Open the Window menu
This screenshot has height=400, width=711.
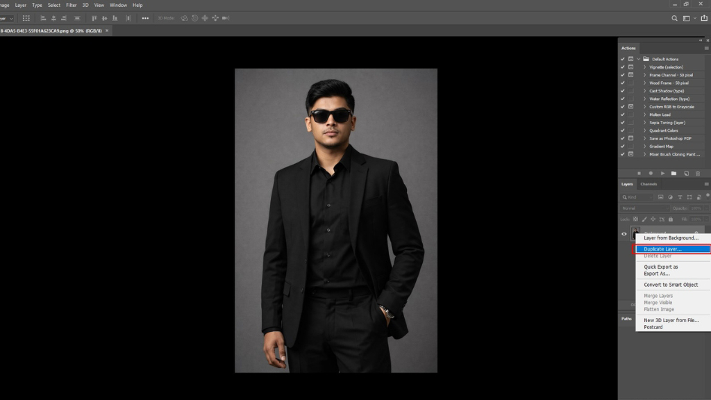pyautogui.click(x=118, y=5)
